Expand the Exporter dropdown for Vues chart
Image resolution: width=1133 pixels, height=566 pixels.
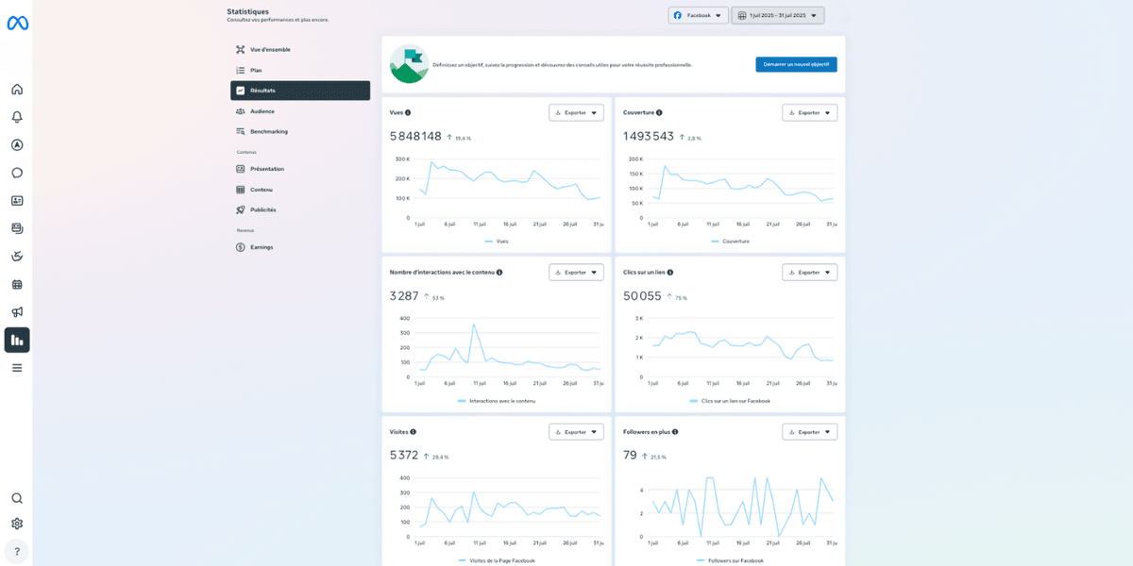point(576,112)
